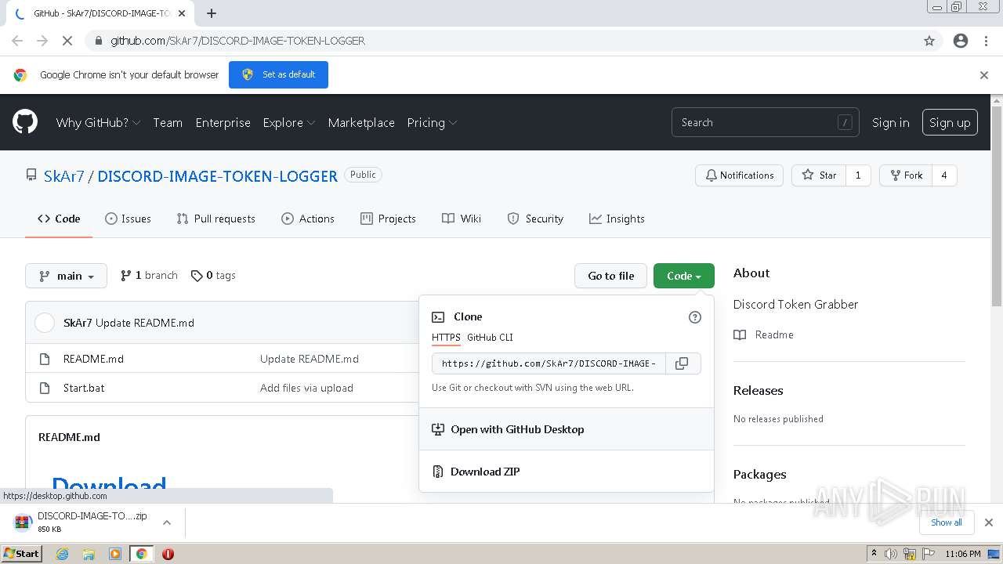Click the forward navigation arrow
1003x564 pixels.
click(x=42, y=41)
